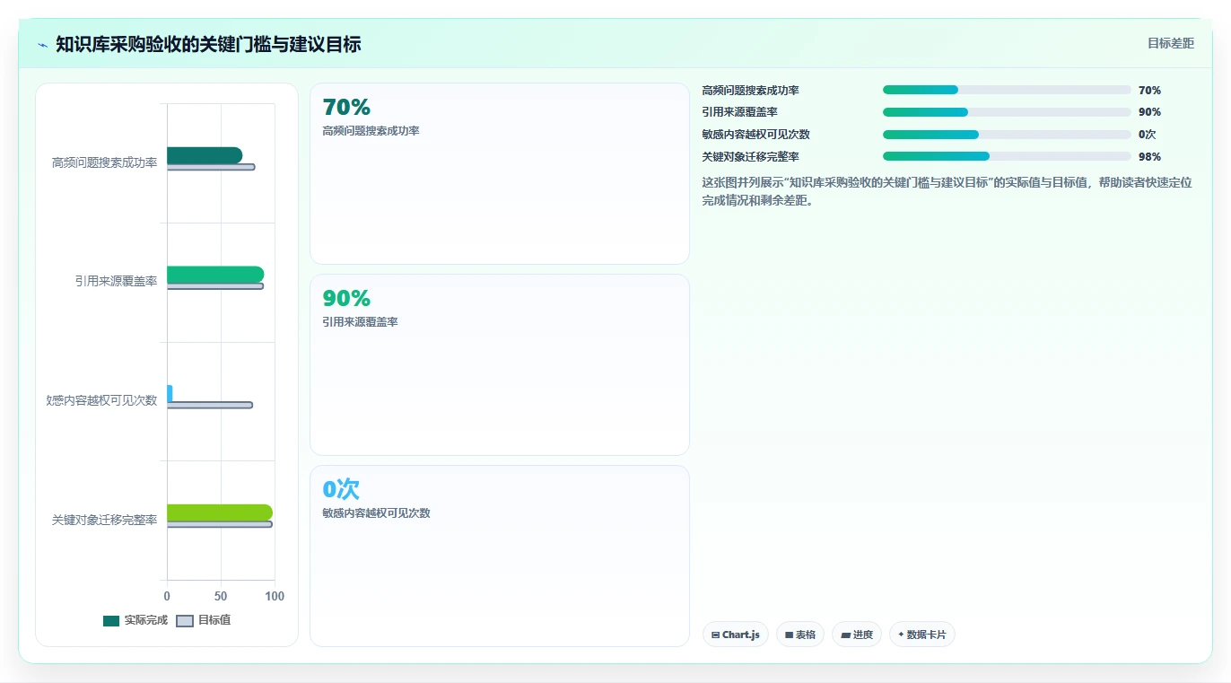Select the 数据卡片 chip
The width and height of the screenshot is (1231, 683).
click(x=922, y=635)
